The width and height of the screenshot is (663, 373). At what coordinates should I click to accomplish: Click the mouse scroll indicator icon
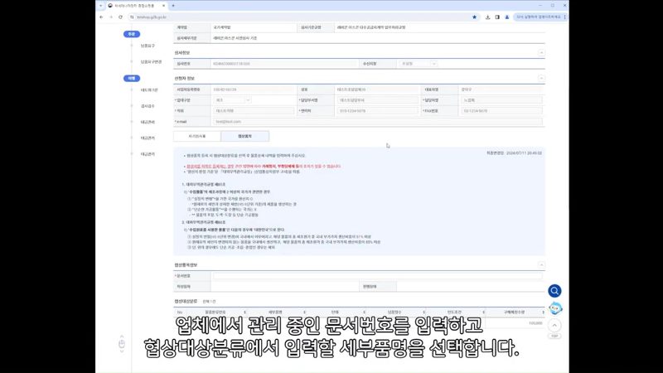[122, 344]
